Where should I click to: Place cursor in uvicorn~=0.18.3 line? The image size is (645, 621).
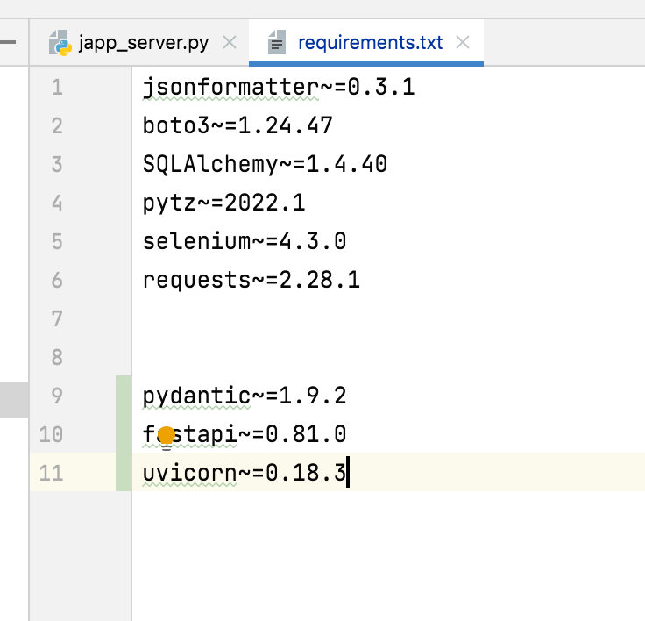pyautogui.click(x=245, y=473)
